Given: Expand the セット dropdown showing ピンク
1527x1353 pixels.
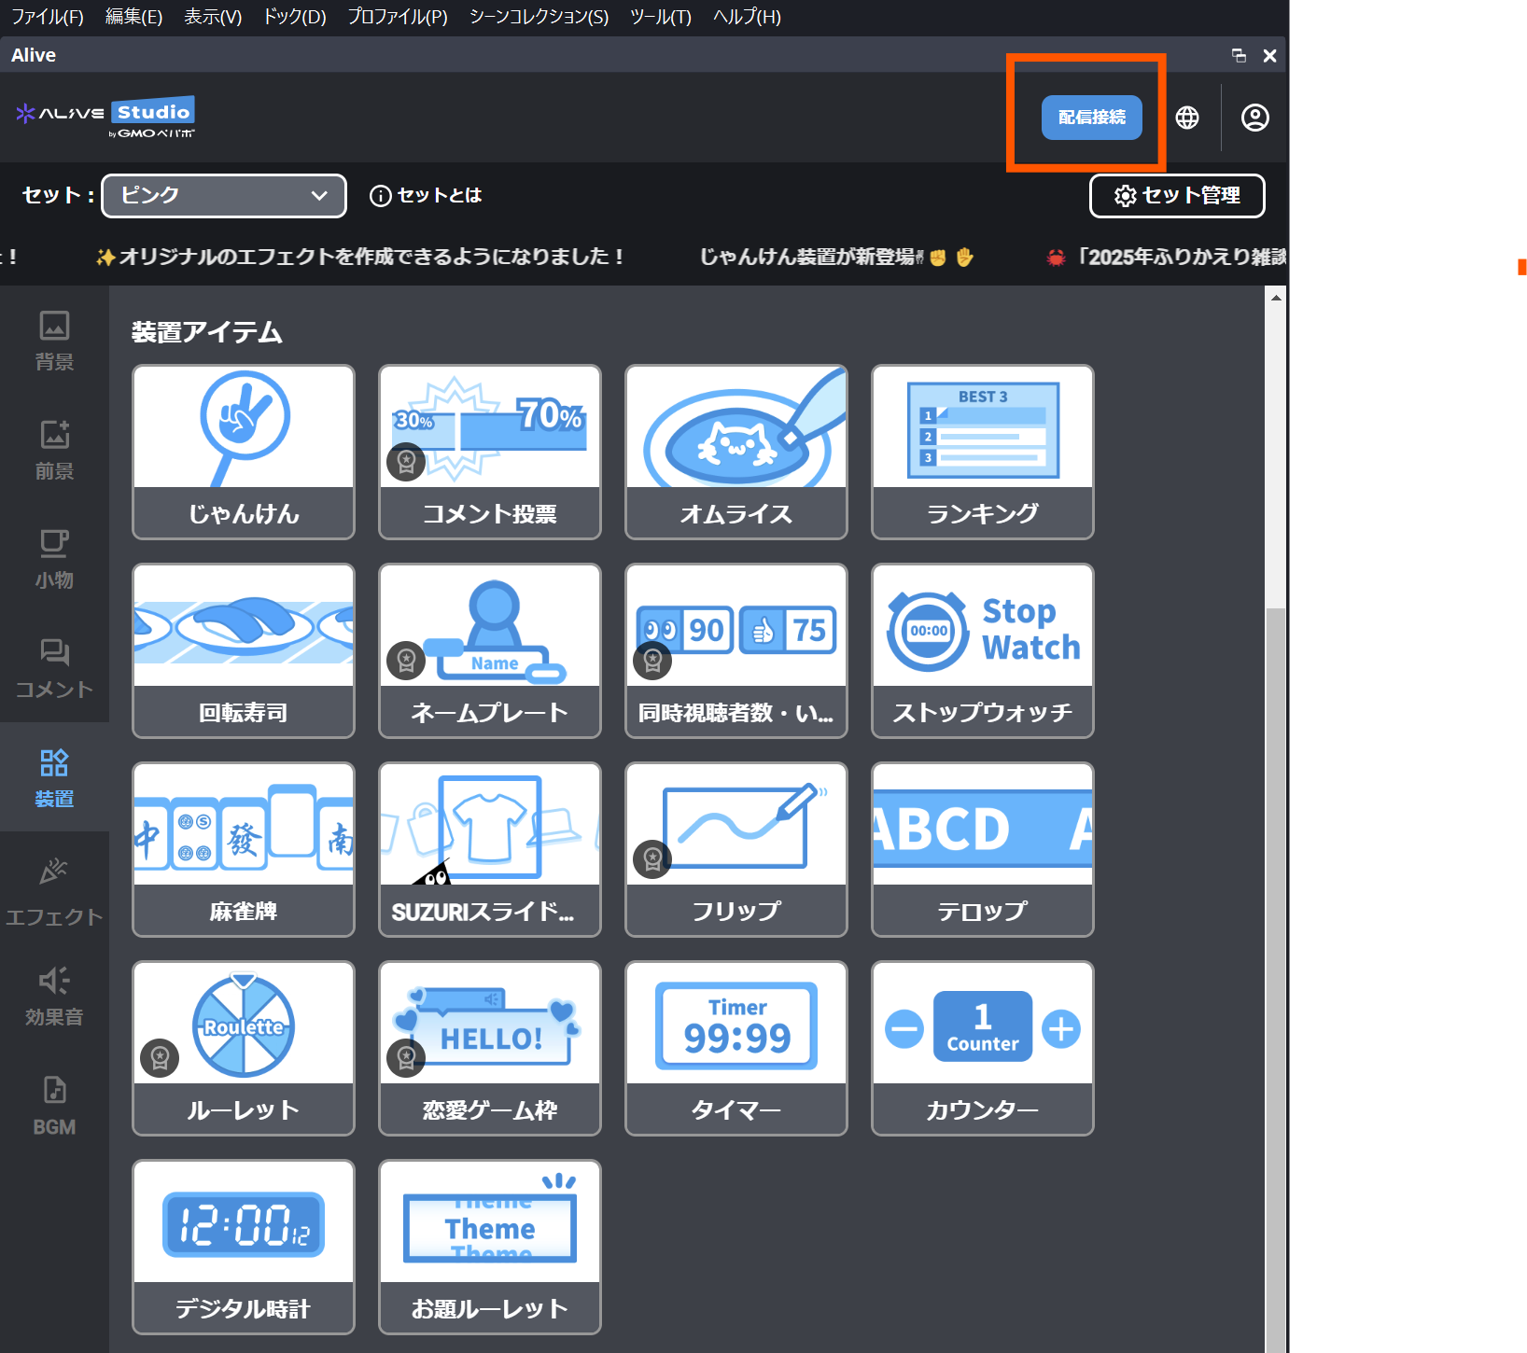Looking at the screenshot, I should point(224,196).
